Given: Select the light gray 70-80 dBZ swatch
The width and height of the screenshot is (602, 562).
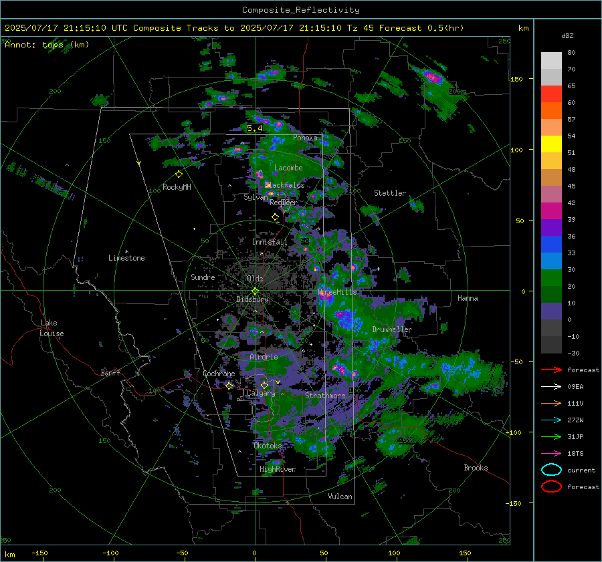Looking at the screenshot, I should click(551, 61).
